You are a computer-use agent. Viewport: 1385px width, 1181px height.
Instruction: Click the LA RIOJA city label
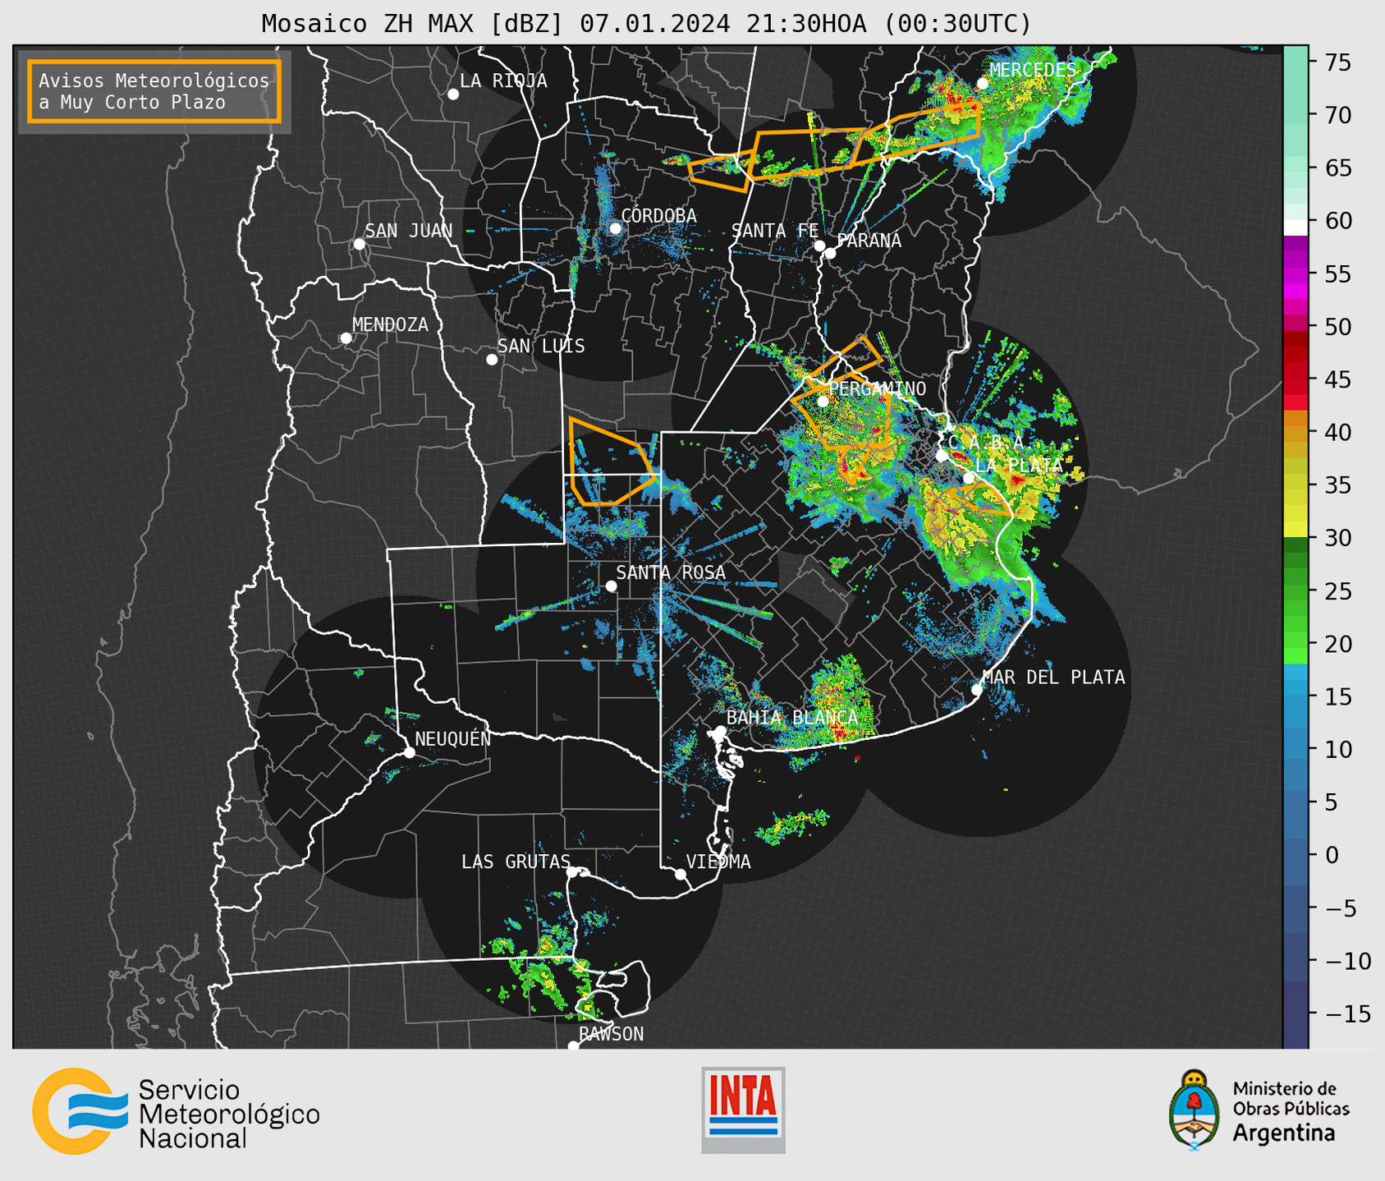coord(503,80)
